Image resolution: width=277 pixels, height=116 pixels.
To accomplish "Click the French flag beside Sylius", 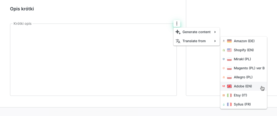I will click(229, 104).
